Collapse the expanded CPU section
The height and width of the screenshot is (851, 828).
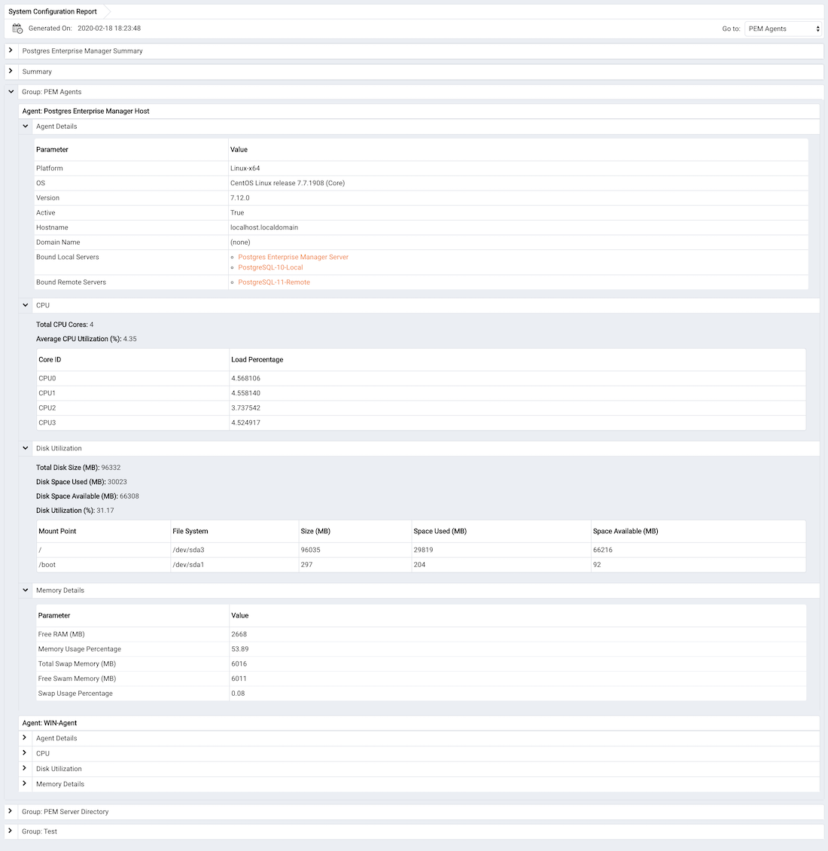25,305
